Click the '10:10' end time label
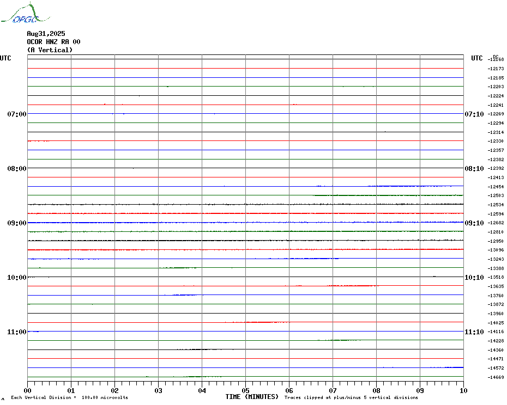507x405 pixels. (474, 278)
